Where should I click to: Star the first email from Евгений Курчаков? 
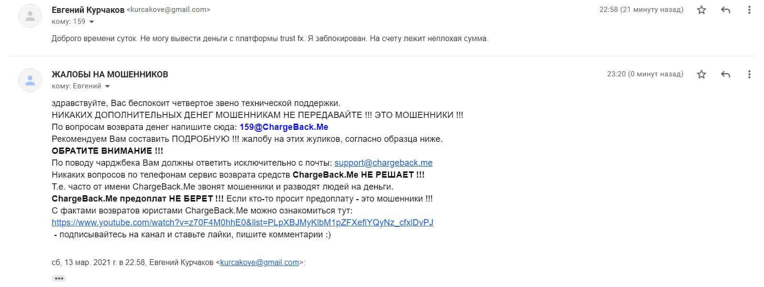701,10
